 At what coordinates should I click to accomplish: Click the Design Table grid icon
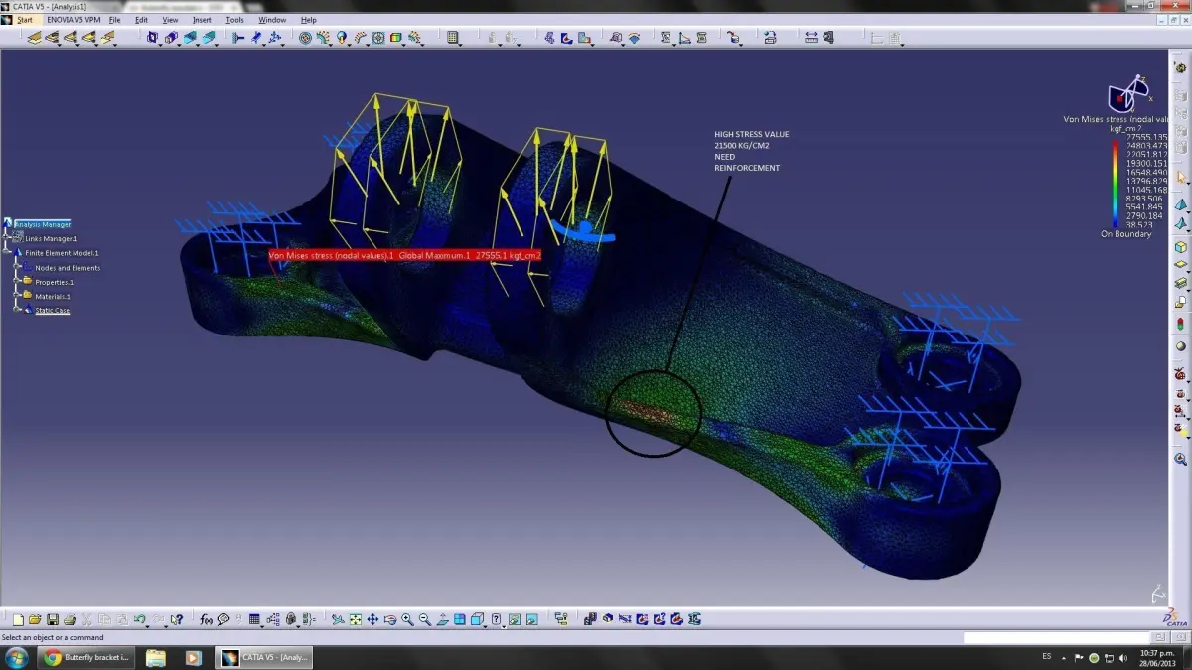254,619
